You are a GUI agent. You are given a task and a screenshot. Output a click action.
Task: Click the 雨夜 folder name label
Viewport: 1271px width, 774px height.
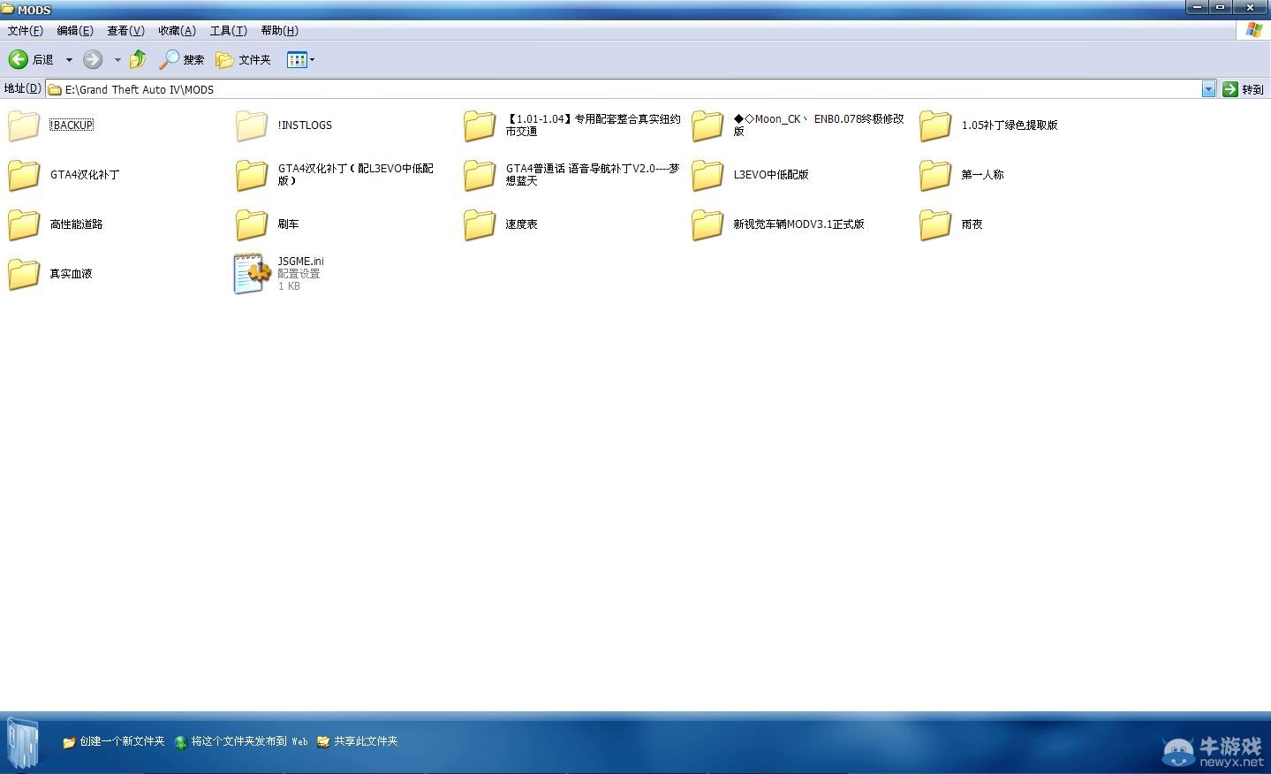[x=972, y=224]
